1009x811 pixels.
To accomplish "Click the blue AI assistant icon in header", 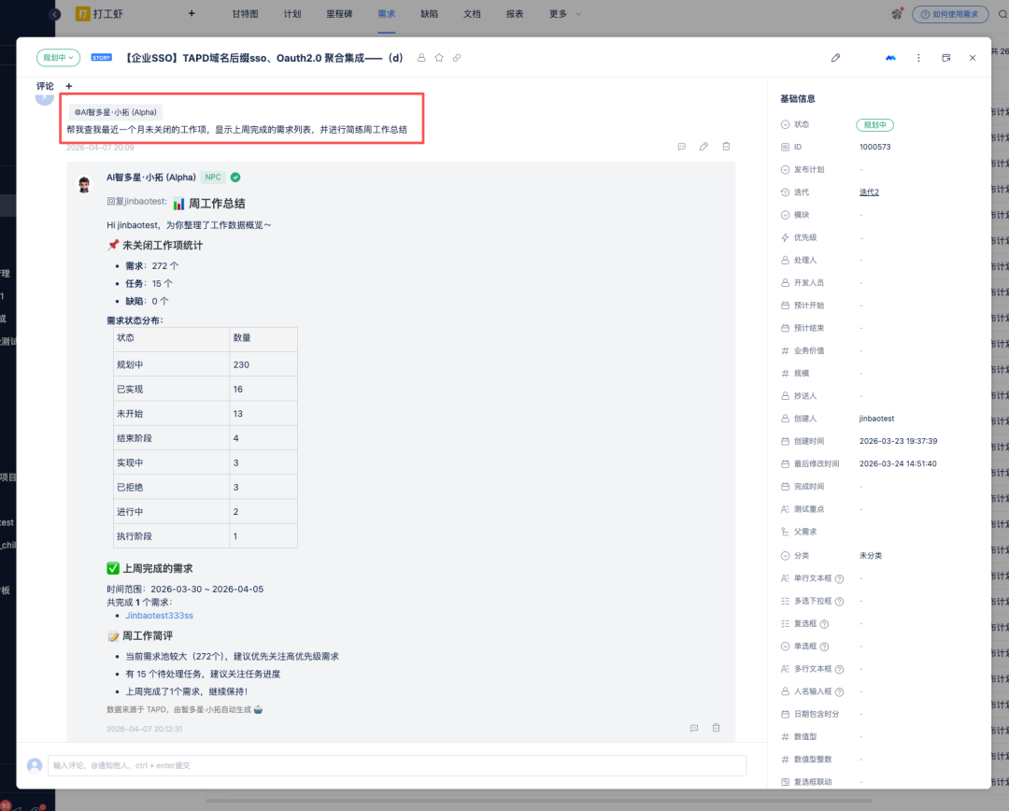I will coord(890,58).
